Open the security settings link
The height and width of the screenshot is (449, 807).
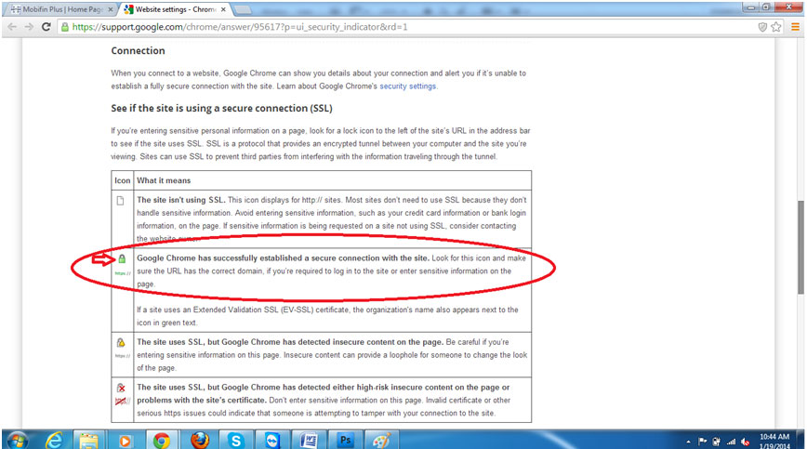[x=407, y=86]
